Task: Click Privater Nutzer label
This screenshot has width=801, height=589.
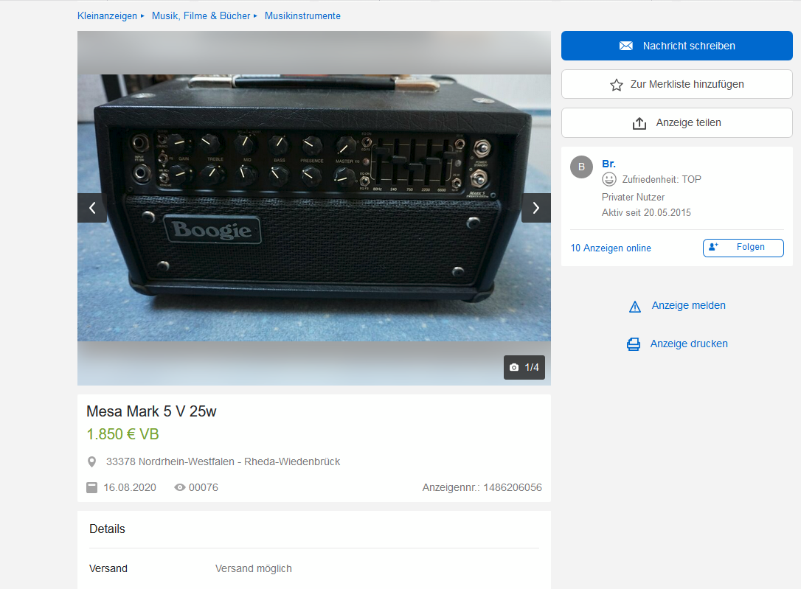Action: coord(633,197)
